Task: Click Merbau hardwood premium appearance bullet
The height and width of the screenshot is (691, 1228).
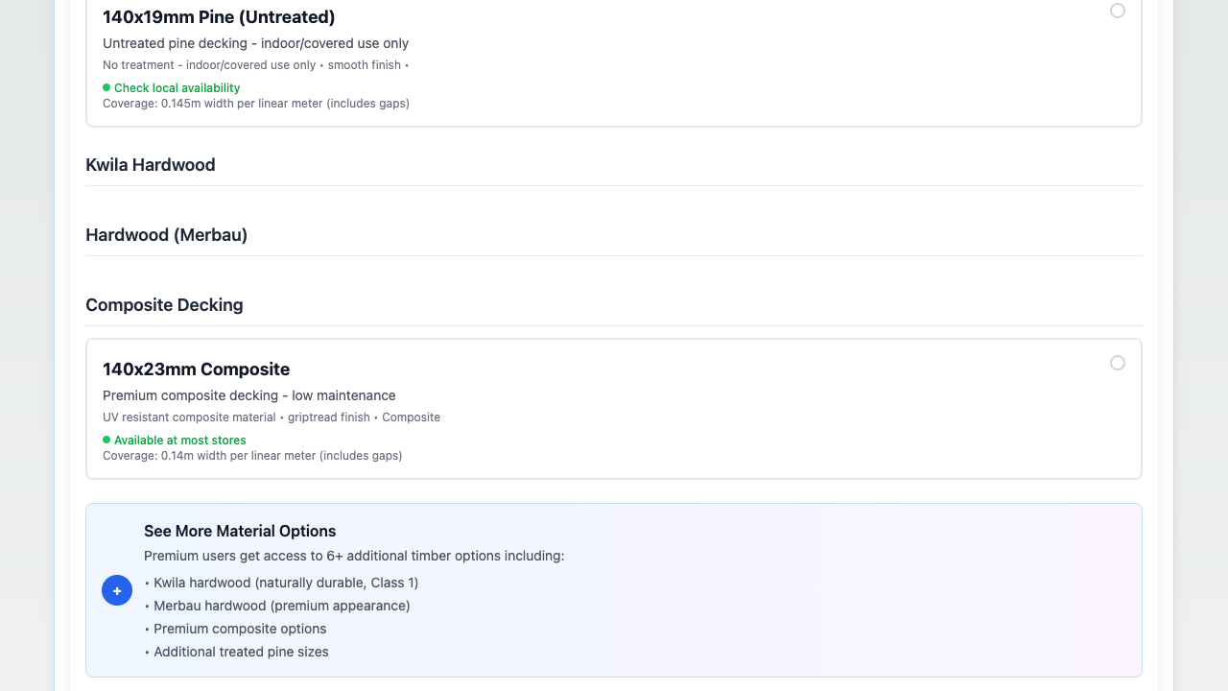Action: (281, 606)
